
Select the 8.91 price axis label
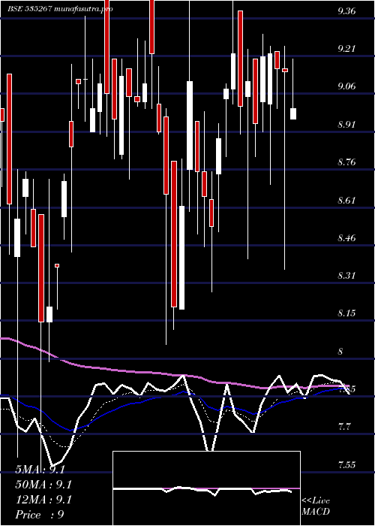(x=346, y=125)
